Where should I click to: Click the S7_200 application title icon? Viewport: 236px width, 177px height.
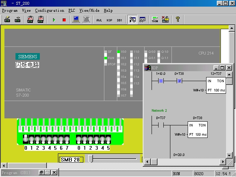tap(4, 3)
